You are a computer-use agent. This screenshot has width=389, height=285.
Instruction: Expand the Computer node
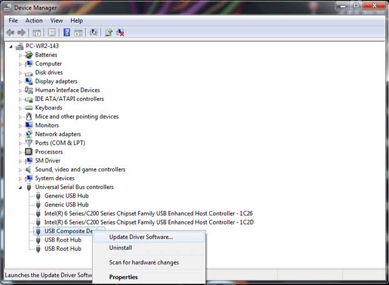[x=21, y=64]
